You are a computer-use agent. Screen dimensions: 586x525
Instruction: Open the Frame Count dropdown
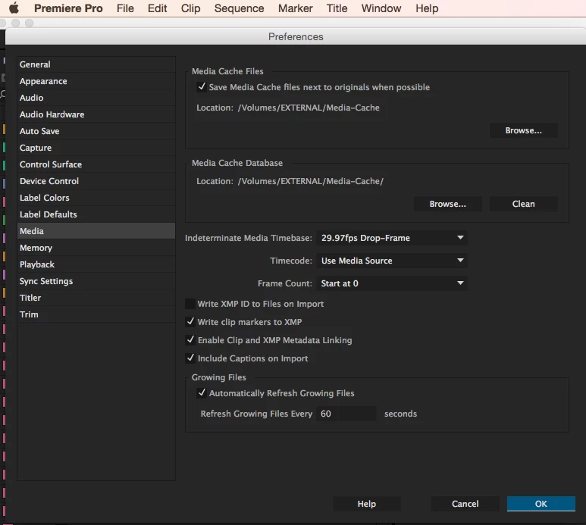coord(392,283)
